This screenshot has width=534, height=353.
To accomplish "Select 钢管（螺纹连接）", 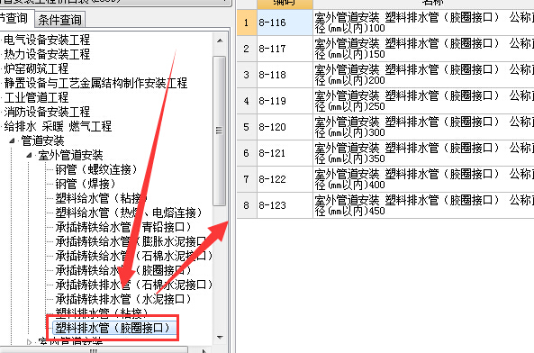I will click(96, 169).
